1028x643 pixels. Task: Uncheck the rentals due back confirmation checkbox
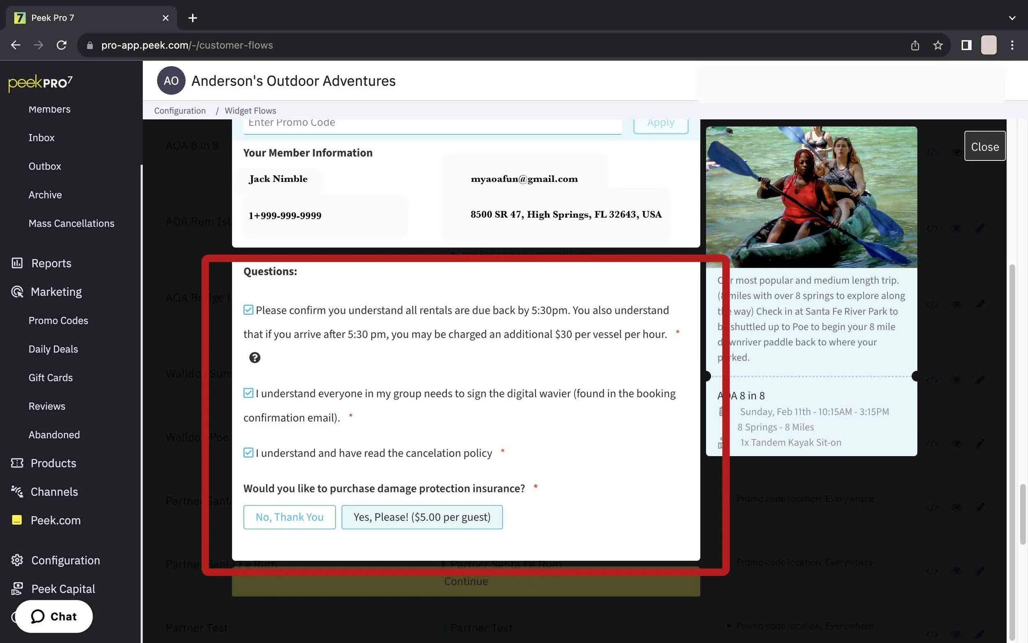248,310
